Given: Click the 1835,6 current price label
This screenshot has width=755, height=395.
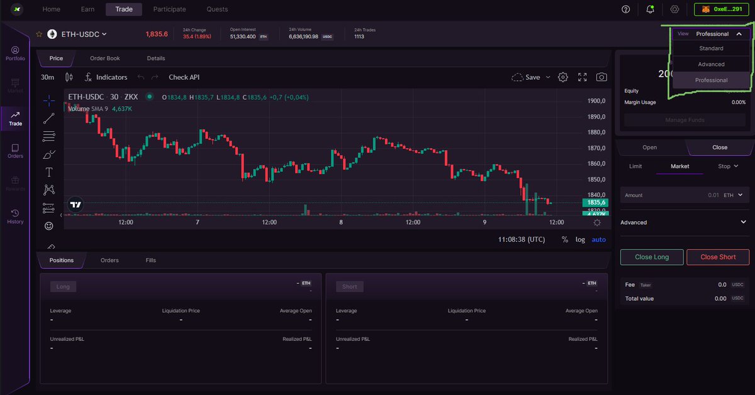Looking at the screenshot, I should (595, 203).
